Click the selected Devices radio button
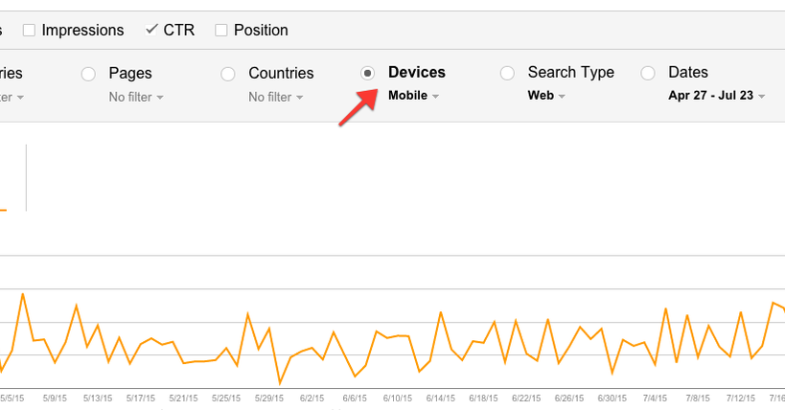This screenshot has height=410, width=785. pyautogui.click(x=367, y=73)
